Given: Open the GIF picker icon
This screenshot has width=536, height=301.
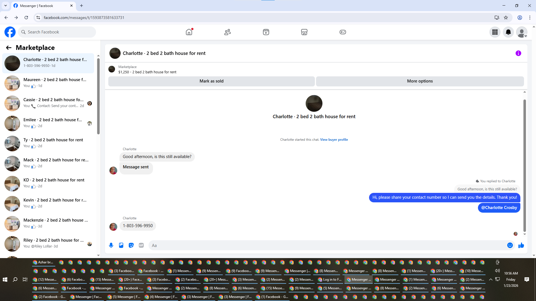Looking at the screenshot, I should pos(141,245).
